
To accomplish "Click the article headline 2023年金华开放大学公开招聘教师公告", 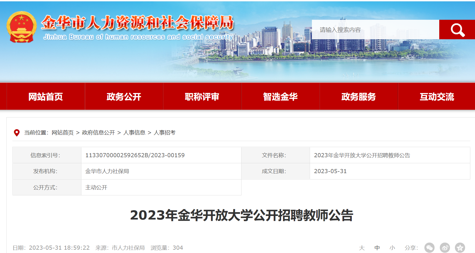I will tap(241, 215).
